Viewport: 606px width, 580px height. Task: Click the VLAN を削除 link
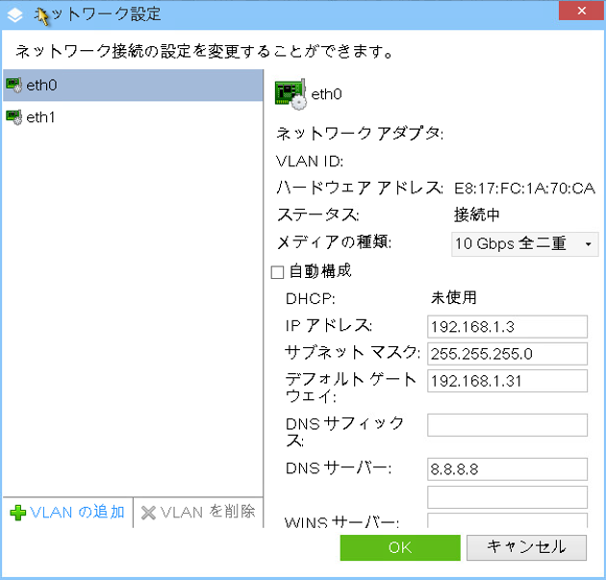pyautogui.click(x=208, y=512)
